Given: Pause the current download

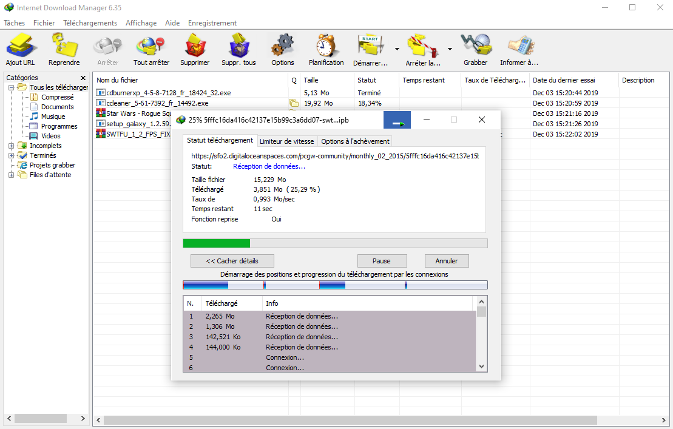Looking at the screenshot, I should click(x=382, y=261).
